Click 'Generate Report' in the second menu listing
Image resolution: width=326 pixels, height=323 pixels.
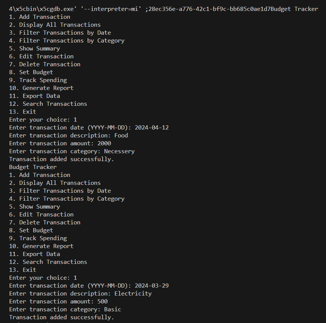pyautogui.click(x=48, y=246)
